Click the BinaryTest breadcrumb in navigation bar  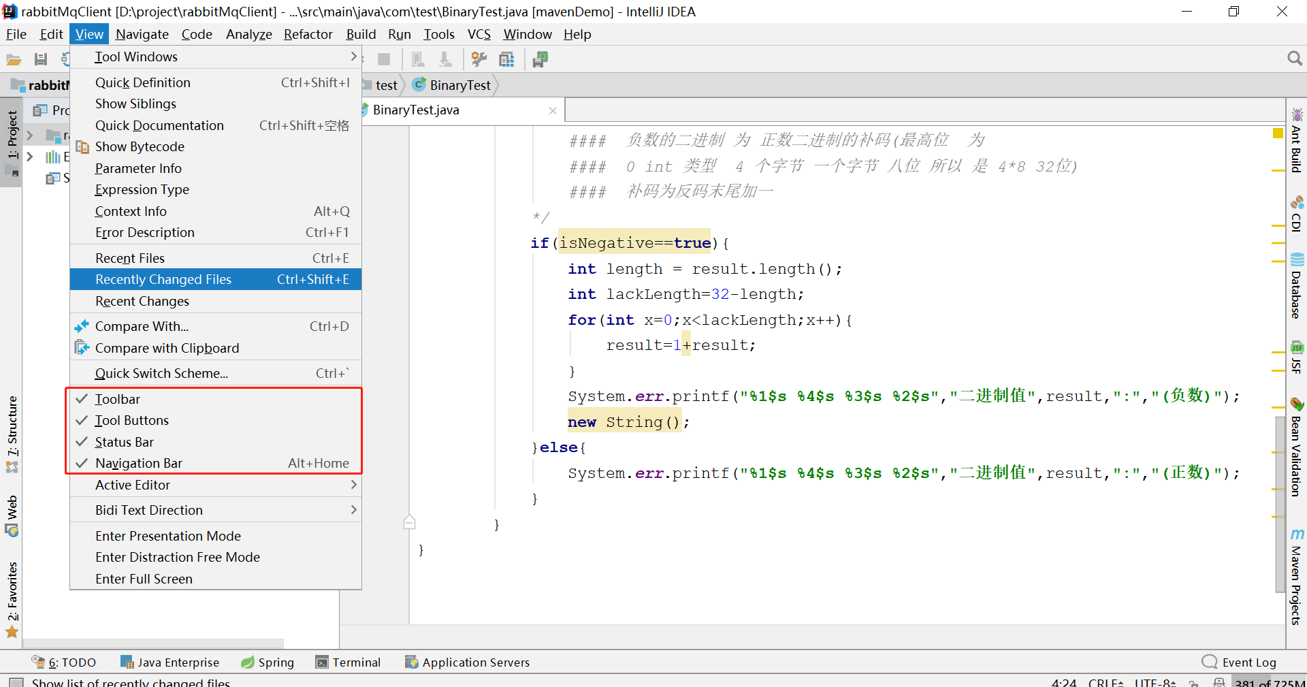click(x=452, y=85)
